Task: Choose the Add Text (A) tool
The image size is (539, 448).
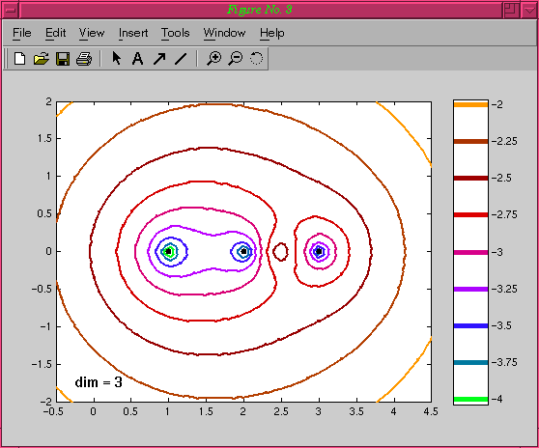Action: (x=137, y=59)
